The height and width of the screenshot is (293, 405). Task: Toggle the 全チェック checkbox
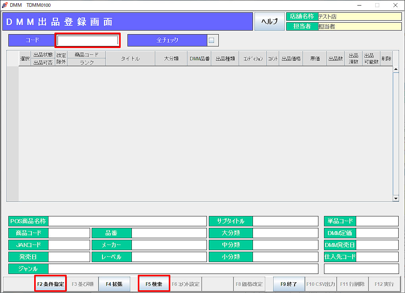click(x=211, y=40)
